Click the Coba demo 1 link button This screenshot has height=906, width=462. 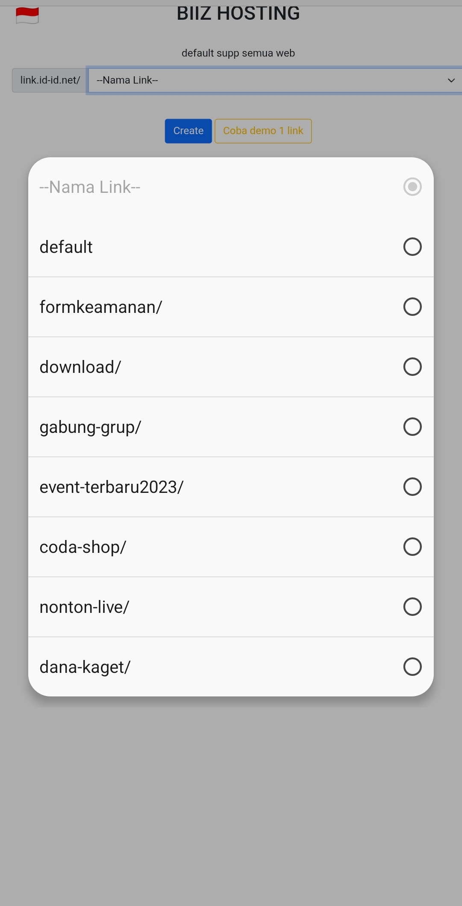pos(263,131)
